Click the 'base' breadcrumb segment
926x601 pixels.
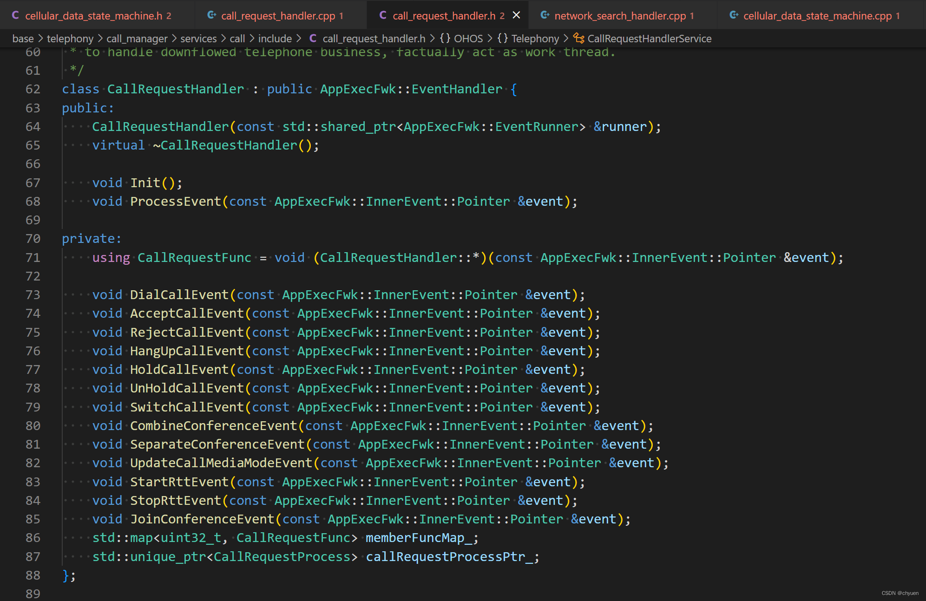pyautogui.click(x=23, y=39)
